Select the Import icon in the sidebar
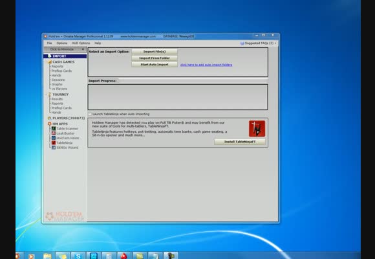Image resolution: width=375 pixels, height=259 pixels. (x=50, y=56)
